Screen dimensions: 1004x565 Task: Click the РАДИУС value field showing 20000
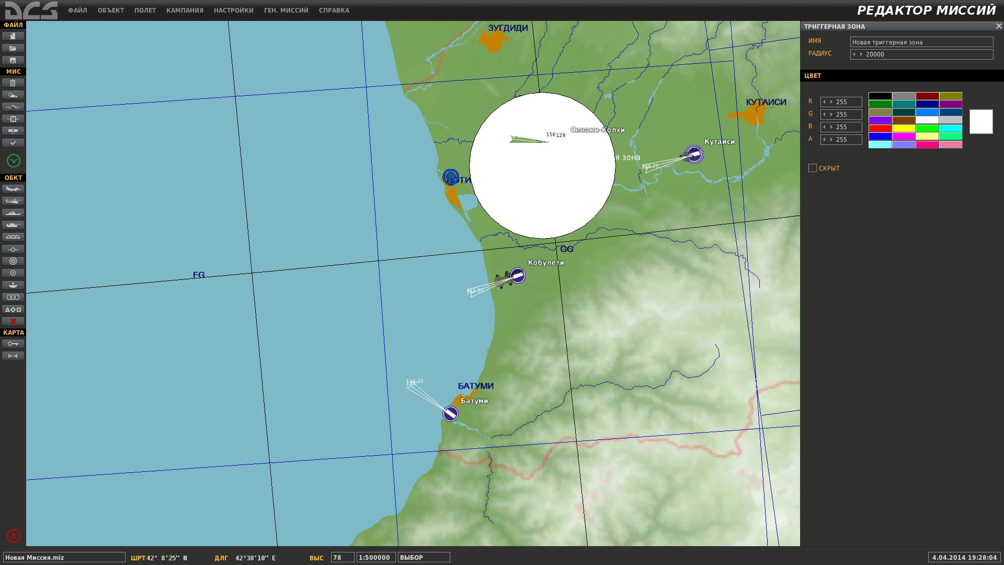[x=921, y=54]
